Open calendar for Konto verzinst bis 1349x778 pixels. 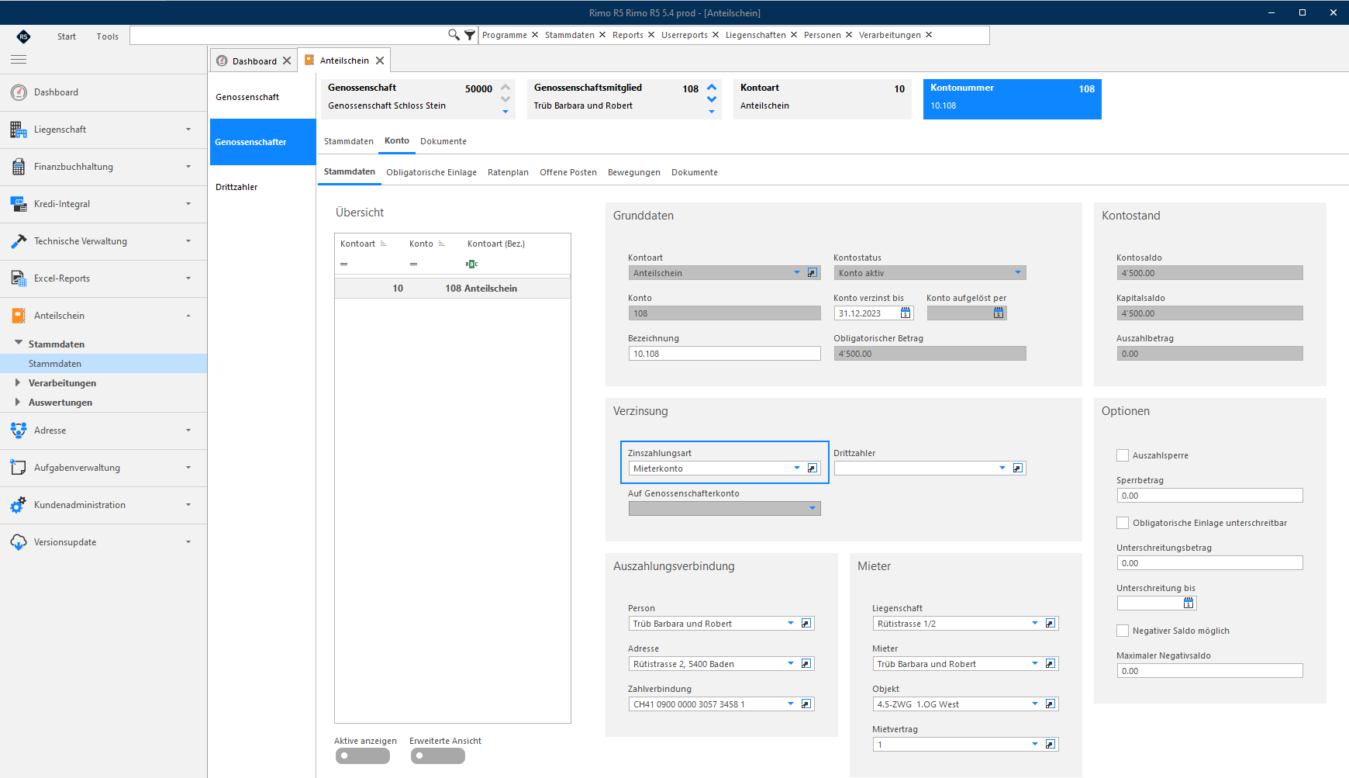(906, 313)
